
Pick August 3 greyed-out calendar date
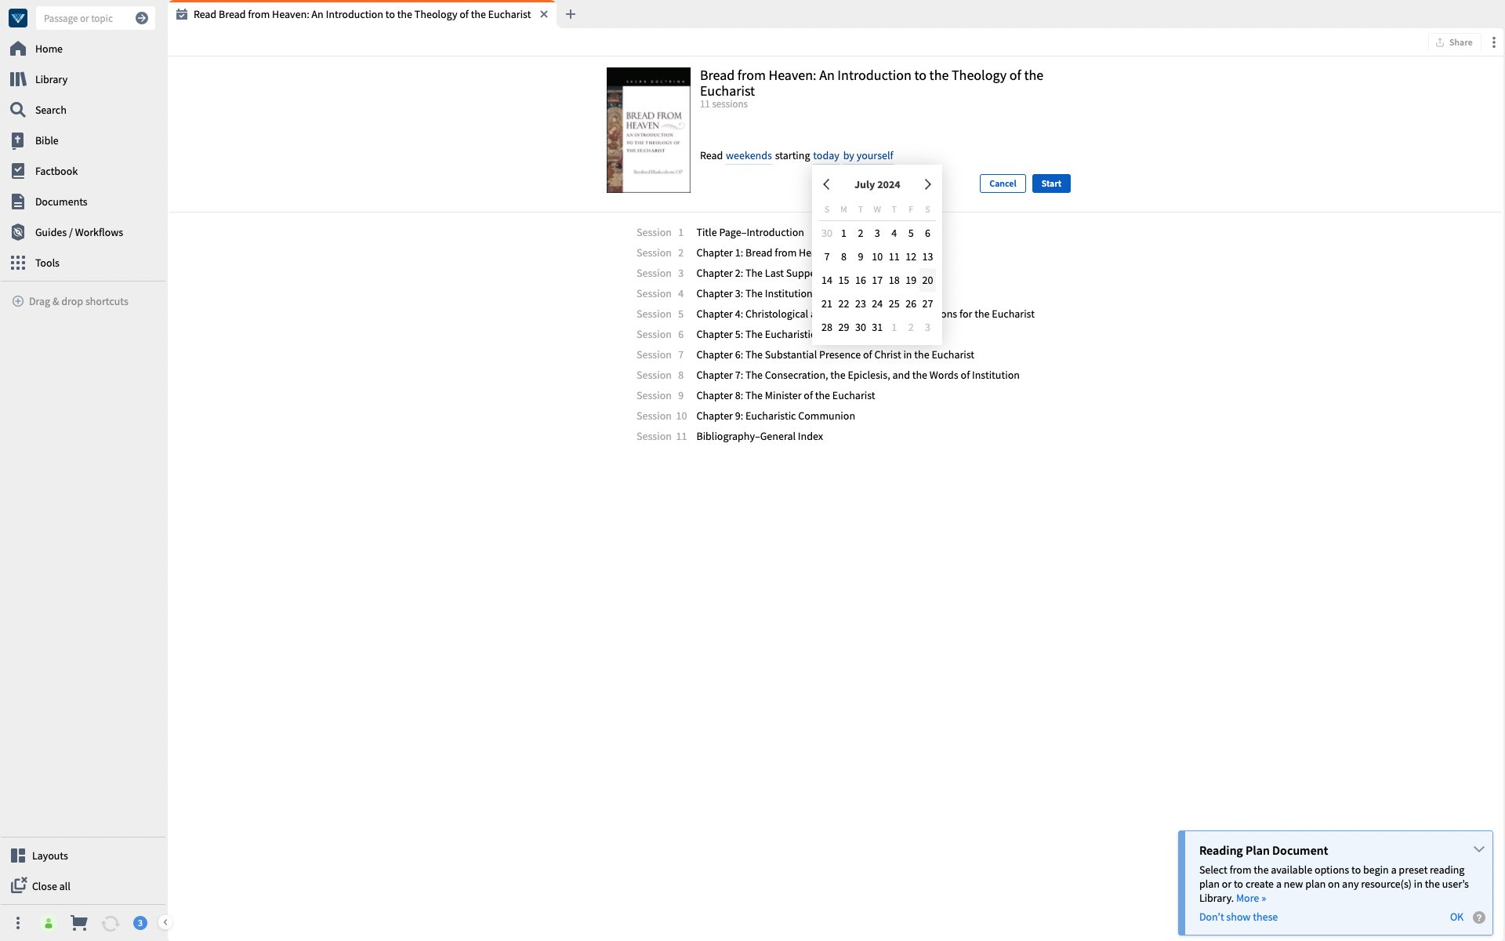927,327
